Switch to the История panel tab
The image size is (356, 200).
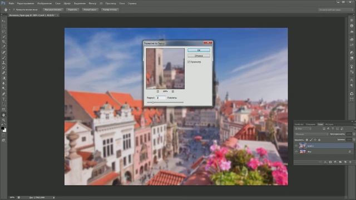pos(329,124)
